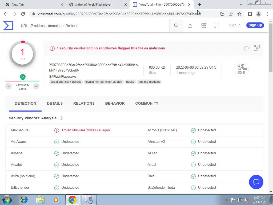This screenshot has width=273, height=205.
Task: Close the VirusTotal tab
Action: point(189,5)
